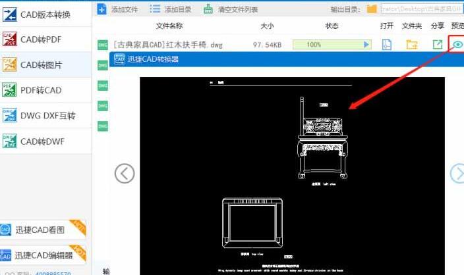The height and width of the screenshot is (275, 464).
Task: Click the armchair CAD preview image
Action: 292,176
